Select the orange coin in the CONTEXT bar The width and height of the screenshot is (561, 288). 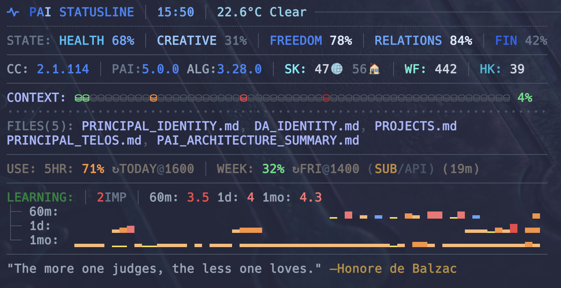tap(153, 97)
